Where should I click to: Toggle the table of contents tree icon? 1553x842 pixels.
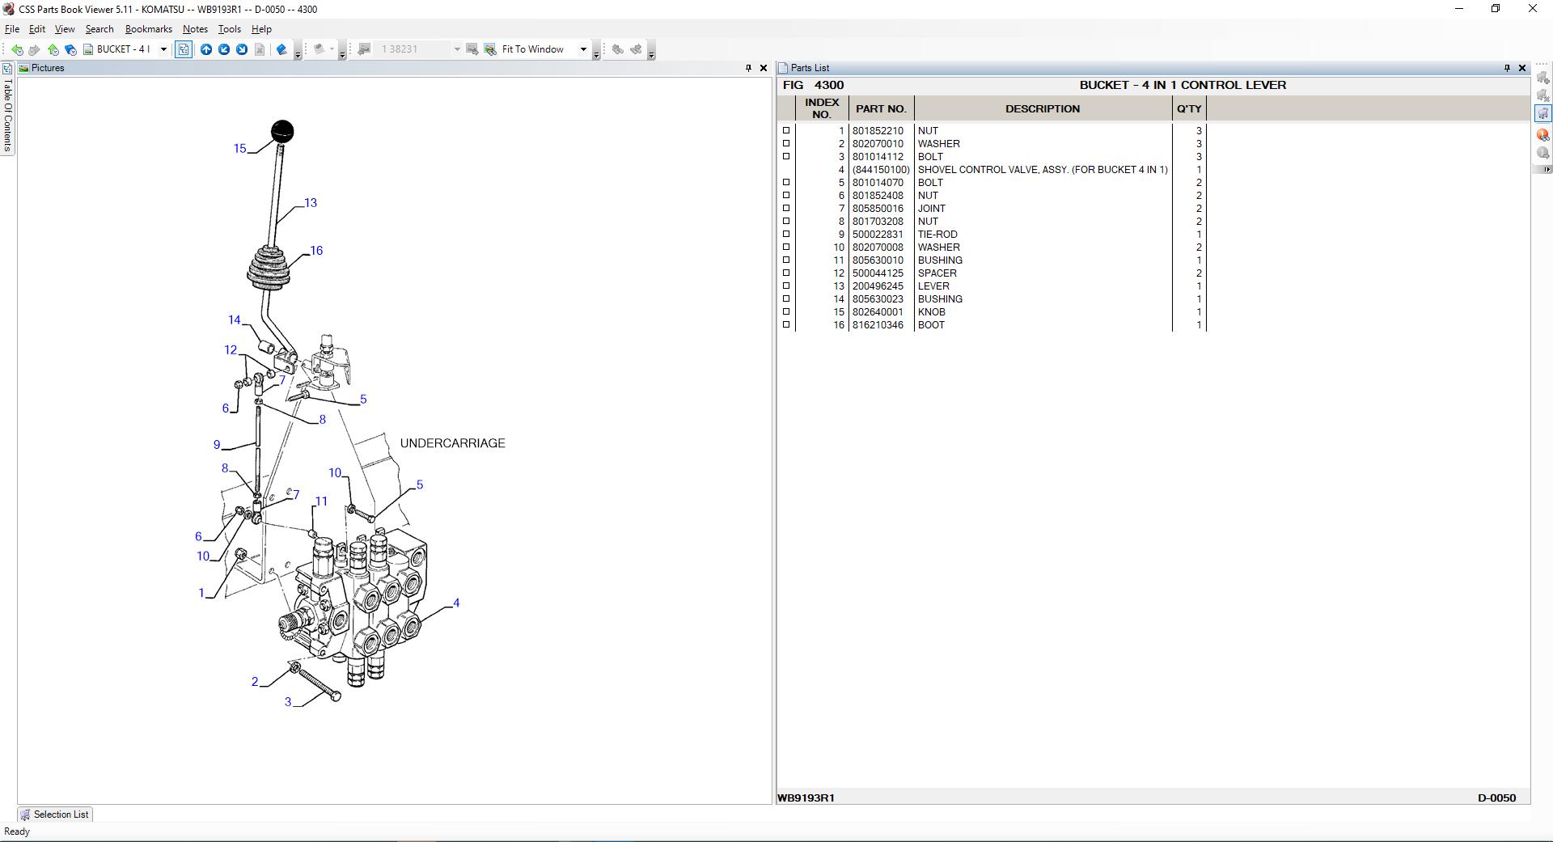[184, 49]
